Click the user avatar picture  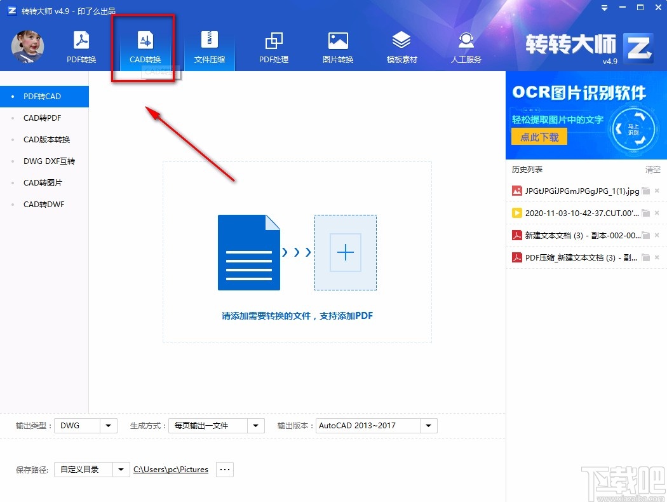point(27,46)
